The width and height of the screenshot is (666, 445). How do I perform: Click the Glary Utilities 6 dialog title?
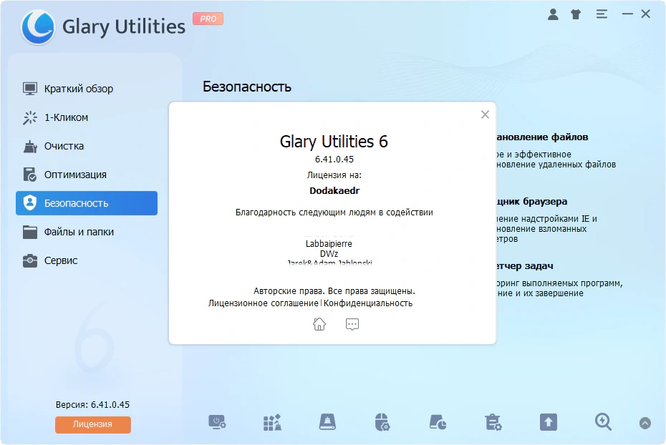[334, 142]
